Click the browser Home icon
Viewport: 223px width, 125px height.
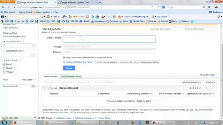pyautogui.click(x=209, y=7)
